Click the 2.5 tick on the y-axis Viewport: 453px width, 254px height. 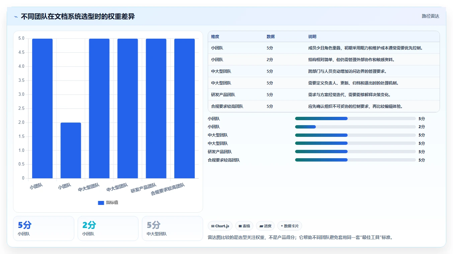[21, 108]
